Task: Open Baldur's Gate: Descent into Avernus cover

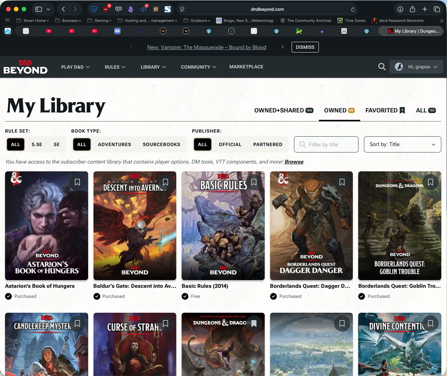Action: (135, 226)
